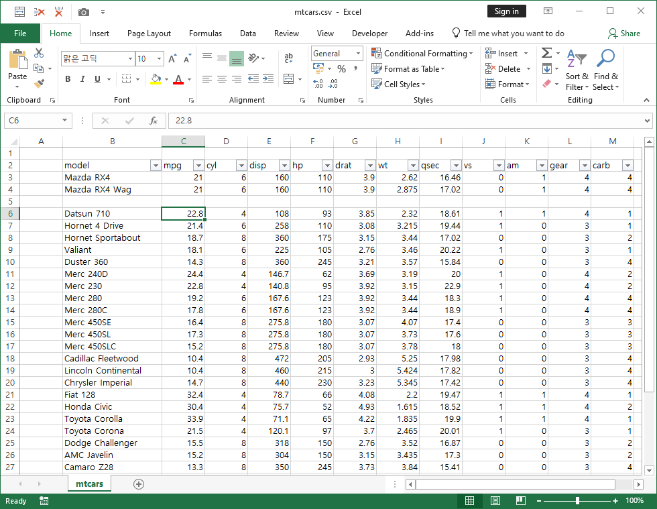
Task: Toggle Align Left horizontal alignment
Action: click(x=206, y=79)
